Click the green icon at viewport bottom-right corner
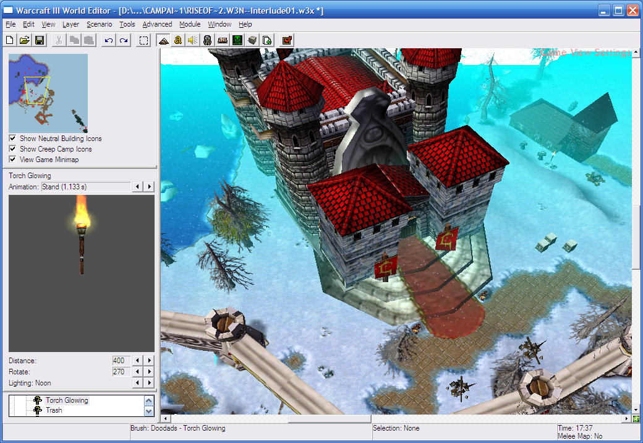 click(636, 419)
